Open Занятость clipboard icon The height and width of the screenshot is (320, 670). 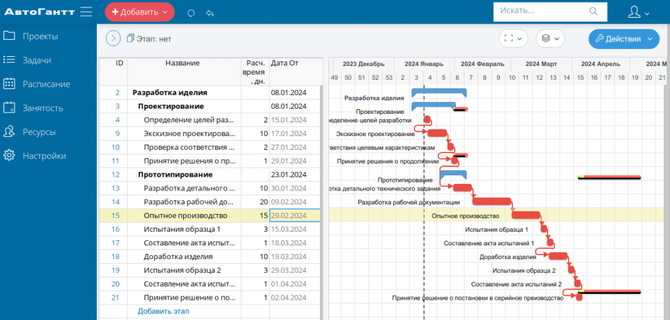pos(10,108)
